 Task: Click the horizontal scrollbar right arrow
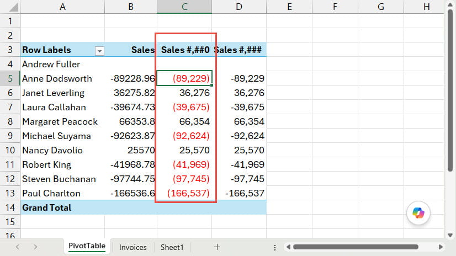pos(441,247)
